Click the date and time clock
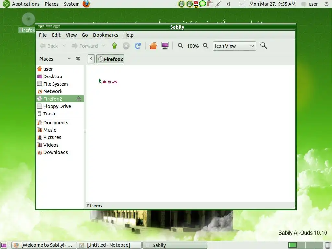 click(272, 4)
